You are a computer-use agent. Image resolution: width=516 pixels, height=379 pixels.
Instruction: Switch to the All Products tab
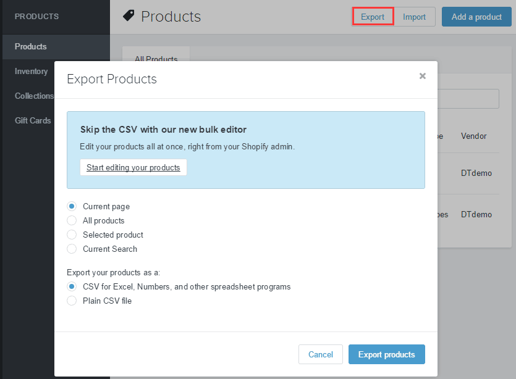(x=156, y=57)
